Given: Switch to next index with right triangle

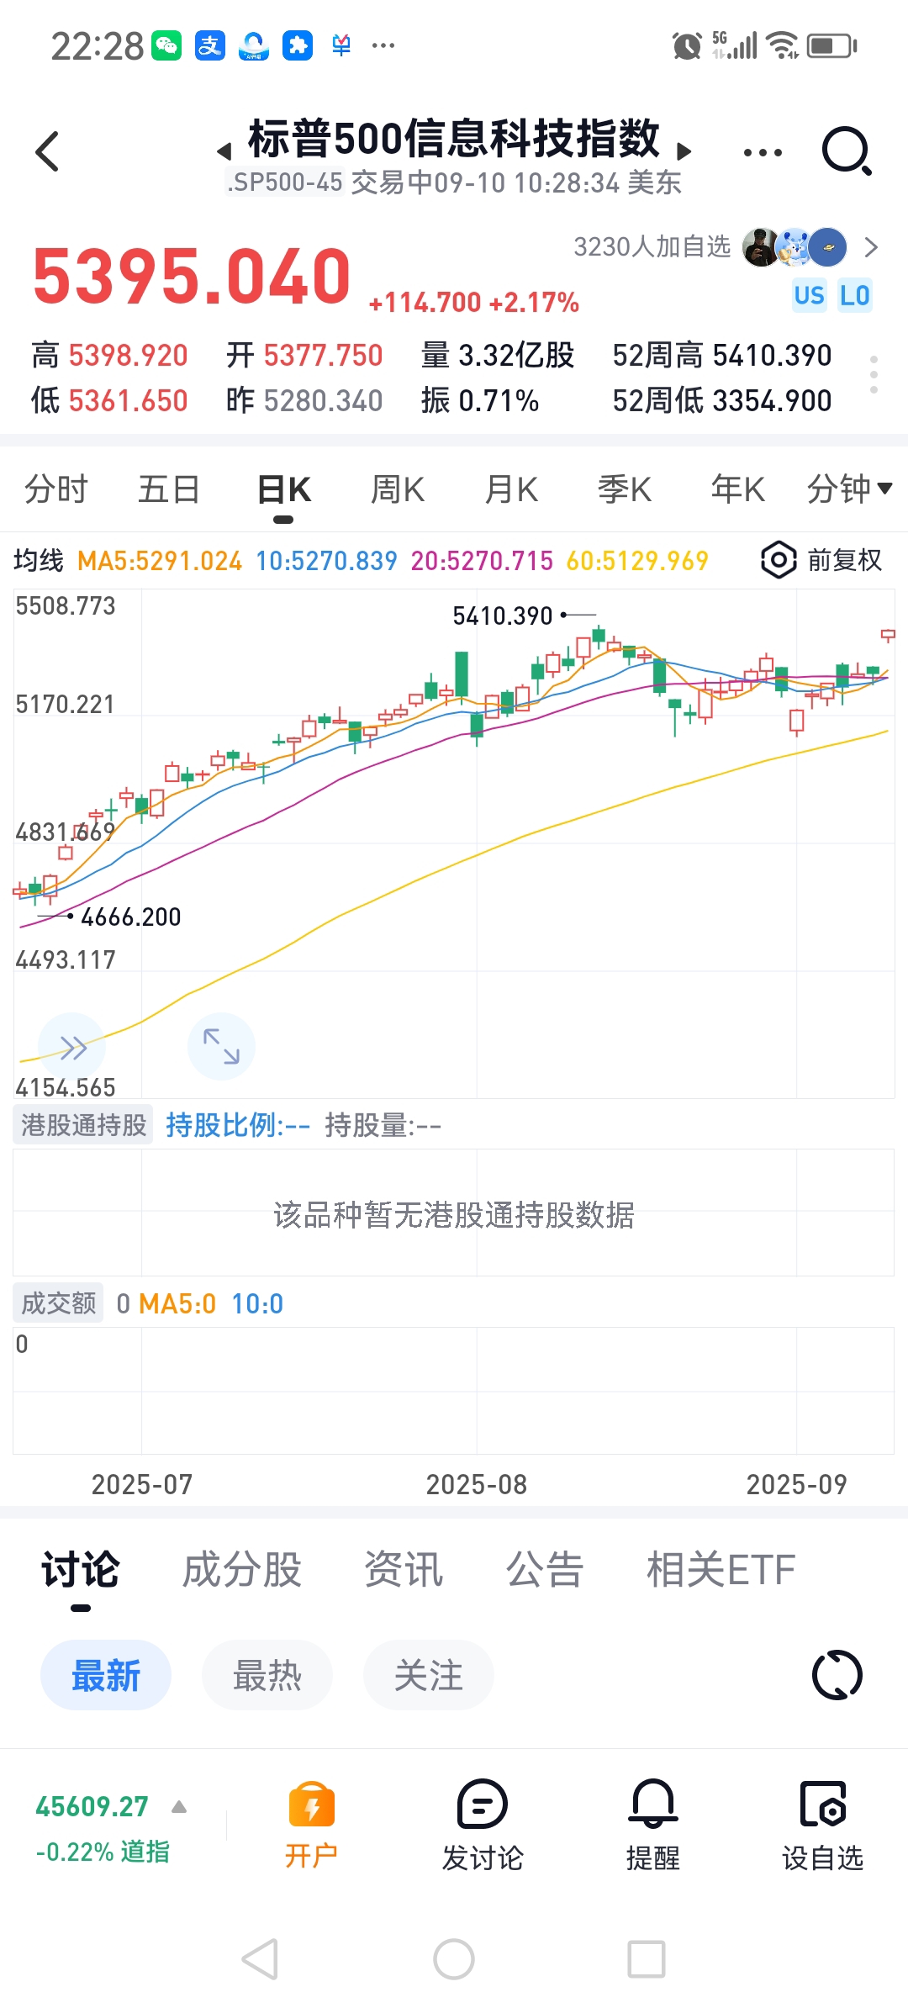Looking at the screenshot, I should point(684,151).
